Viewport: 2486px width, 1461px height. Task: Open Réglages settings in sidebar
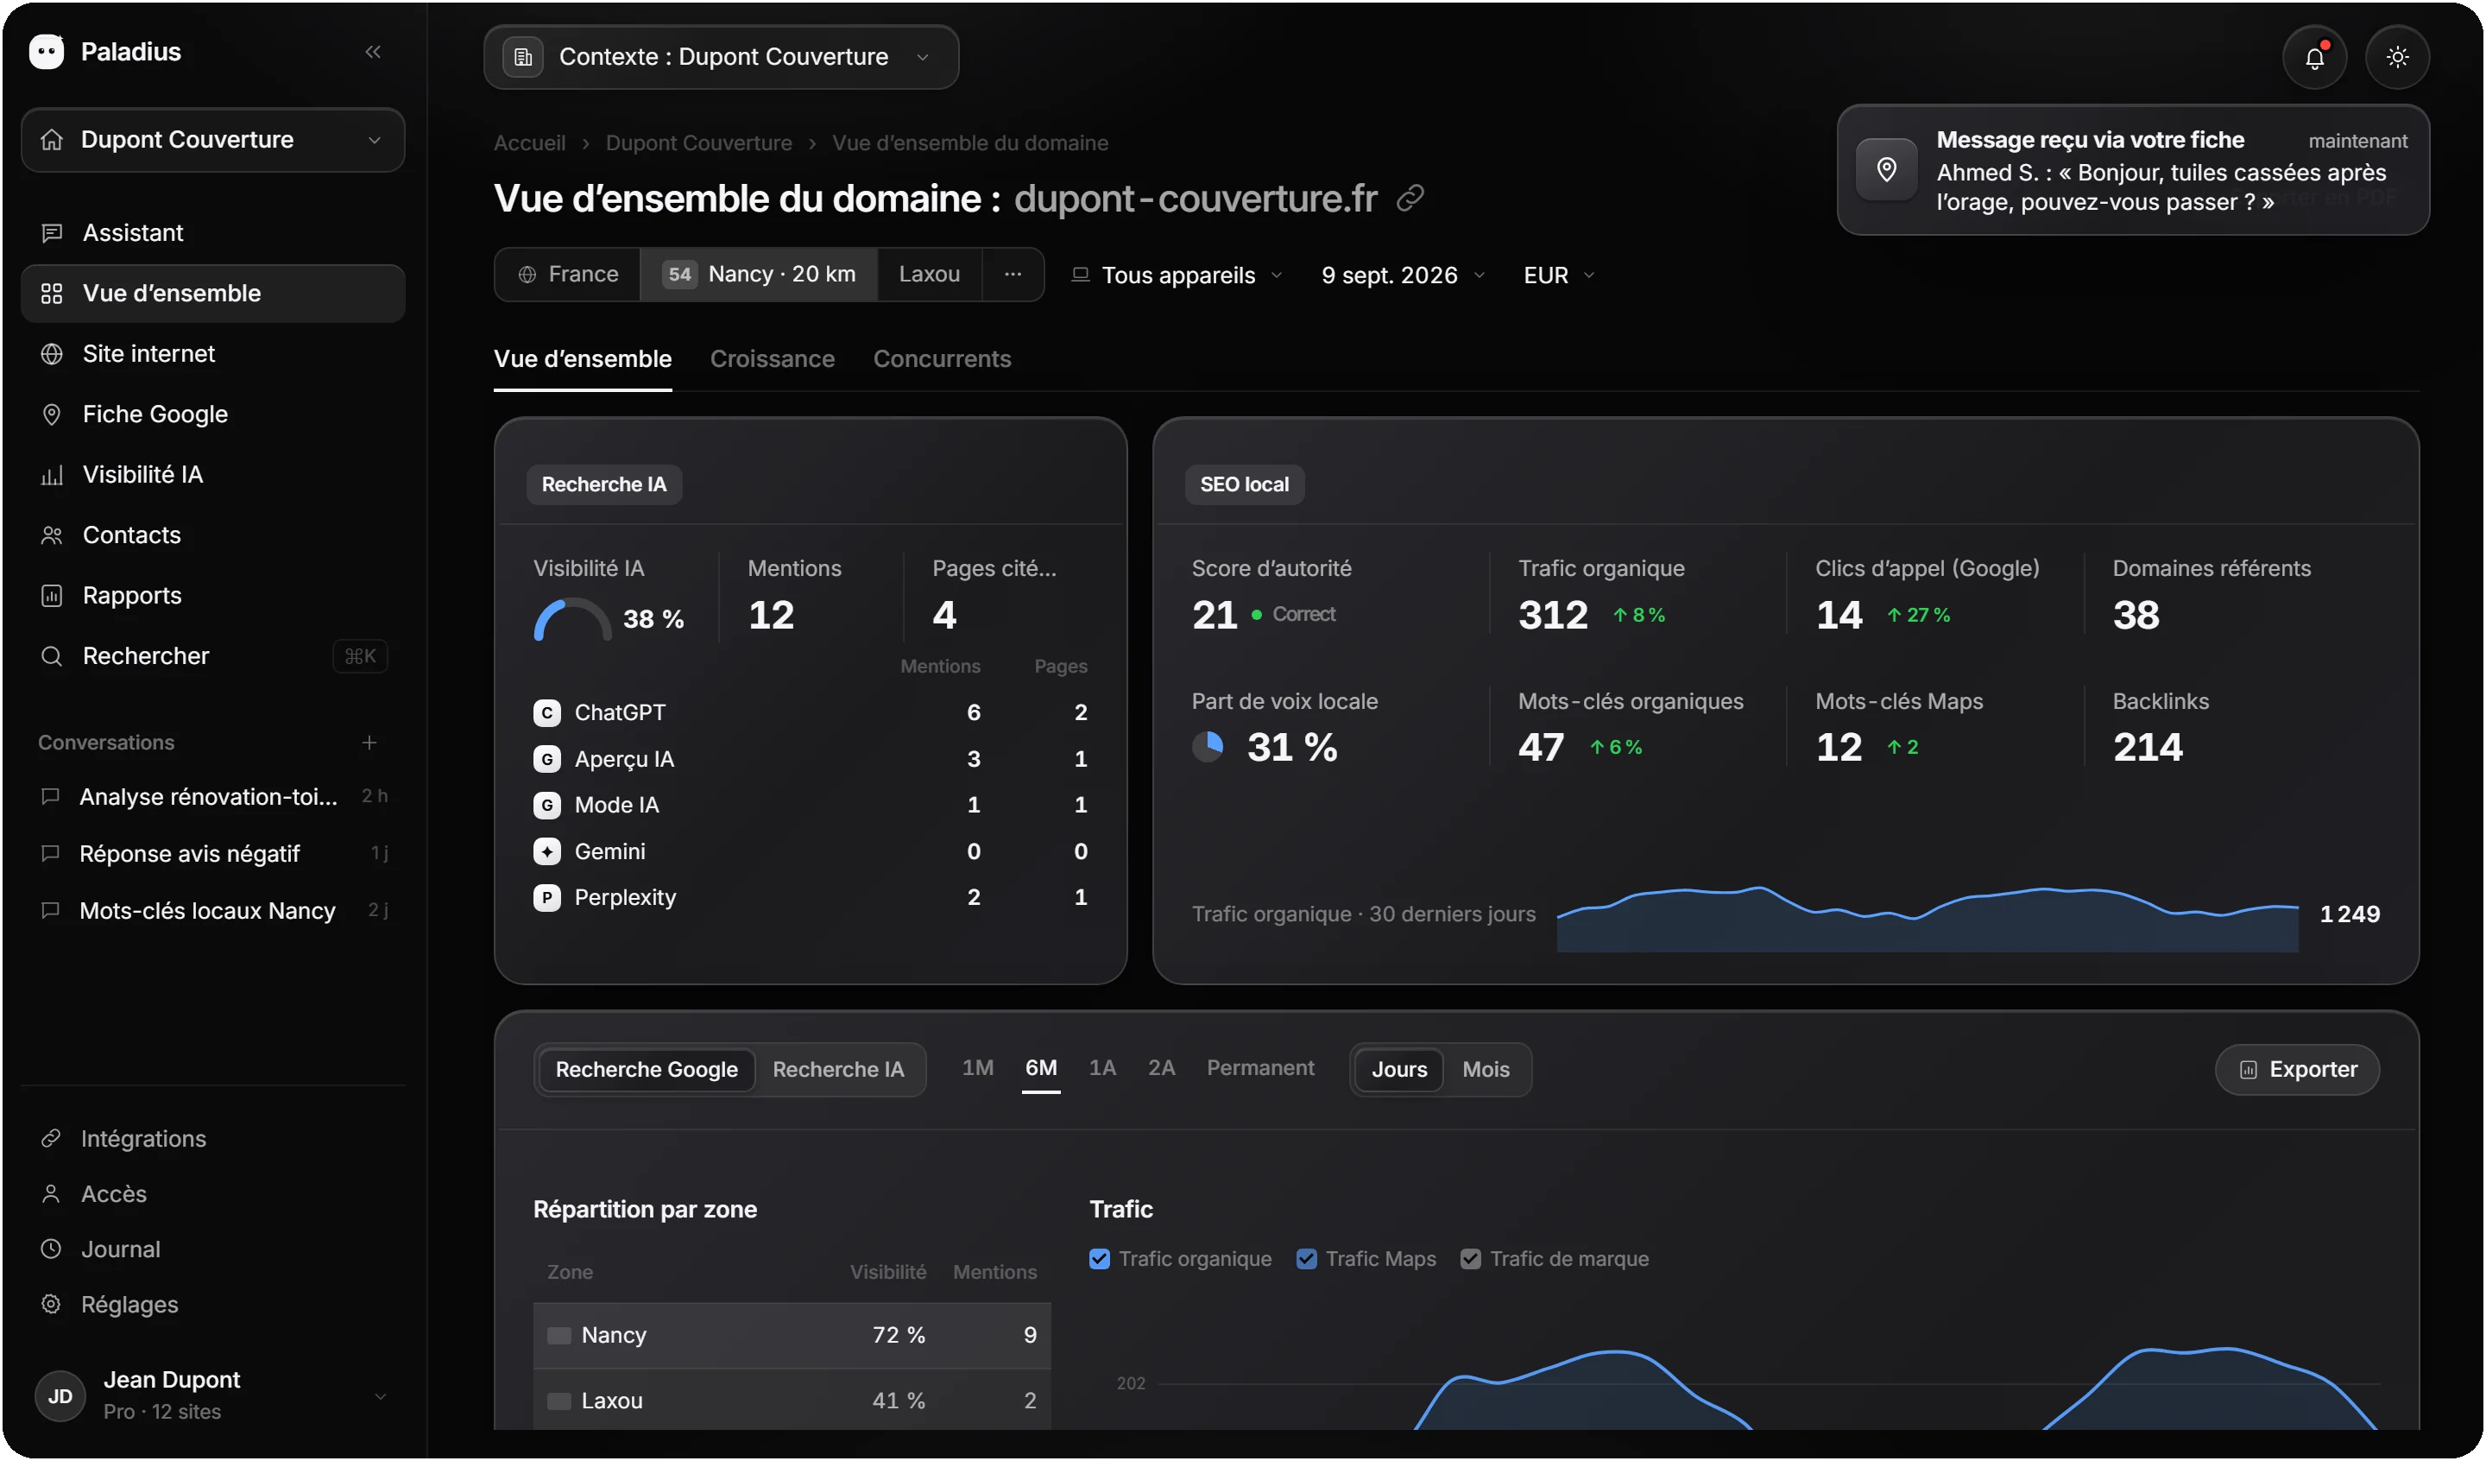[x=213, y=1305]
